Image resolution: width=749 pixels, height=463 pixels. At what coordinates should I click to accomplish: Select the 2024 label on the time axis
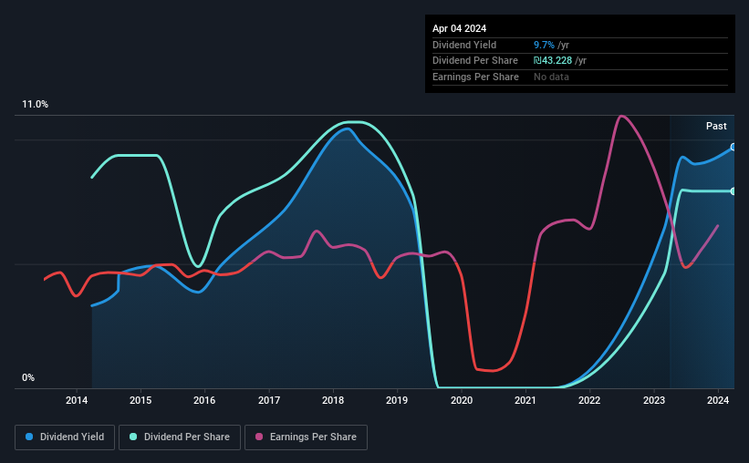[718, 400]
